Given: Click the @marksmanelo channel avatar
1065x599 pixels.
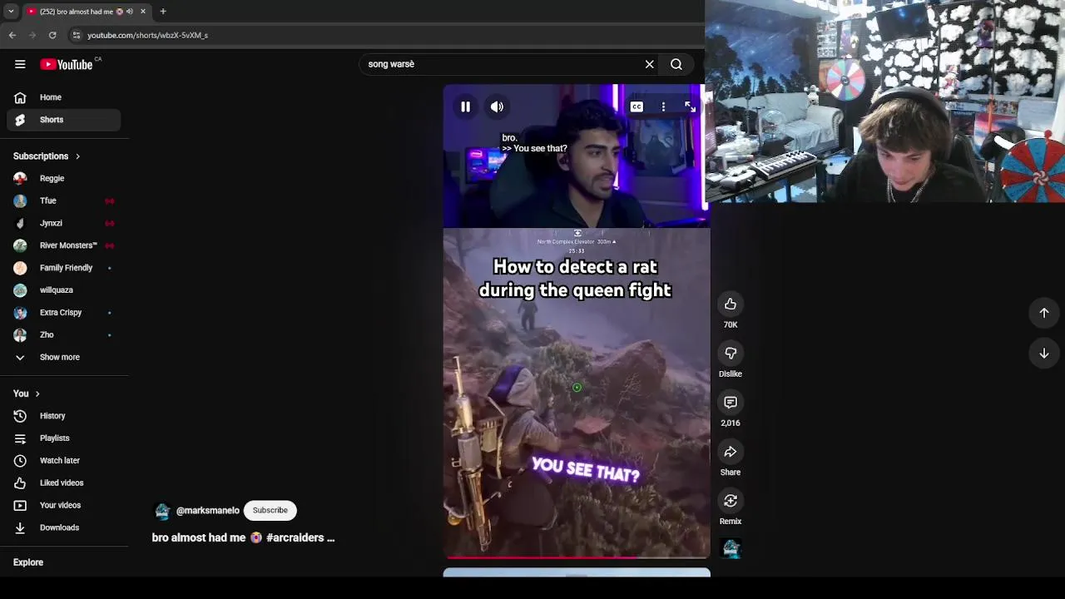Looking at the screenshot, I should pos(162,511).
